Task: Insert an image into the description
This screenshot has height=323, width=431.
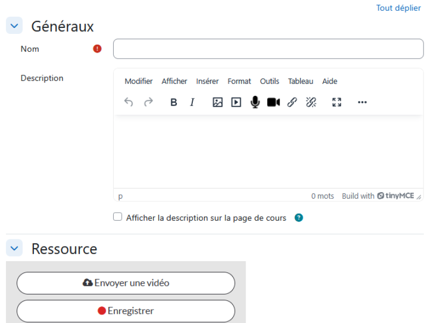Action: 218,102
